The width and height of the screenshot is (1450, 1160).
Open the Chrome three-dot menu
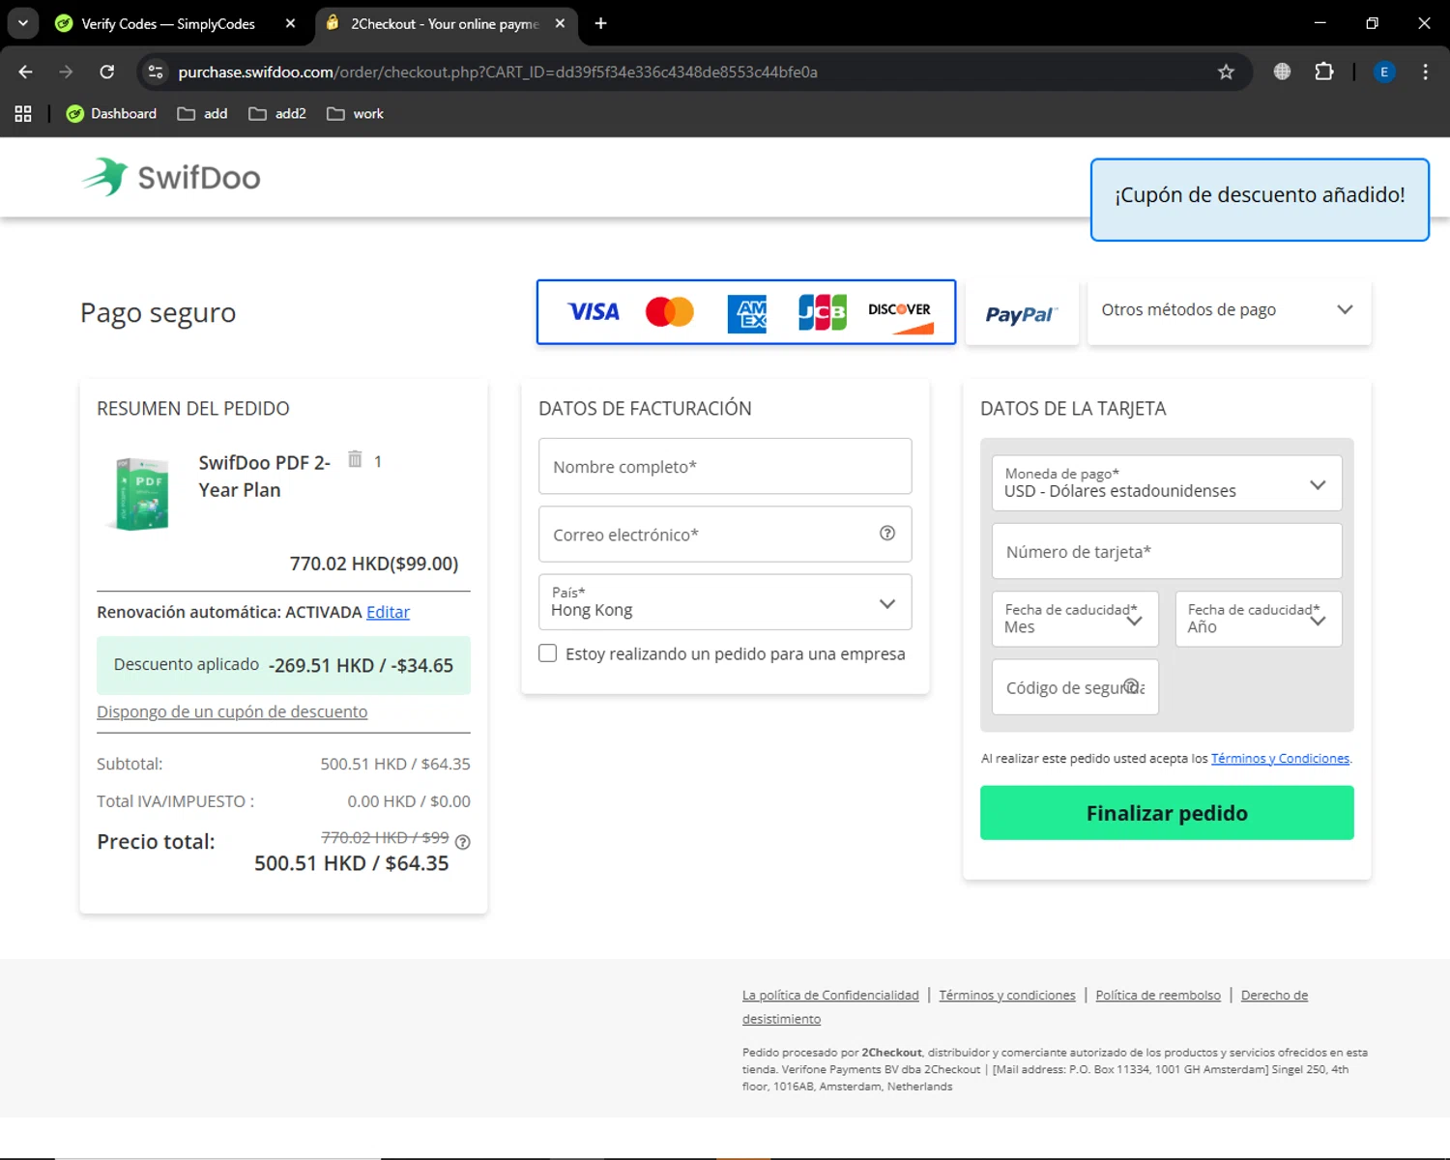[1425, 72]
